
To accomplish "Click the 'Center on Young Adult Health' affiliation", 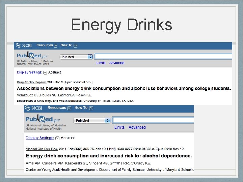I will pyautogui.click(x=110, y=170).
